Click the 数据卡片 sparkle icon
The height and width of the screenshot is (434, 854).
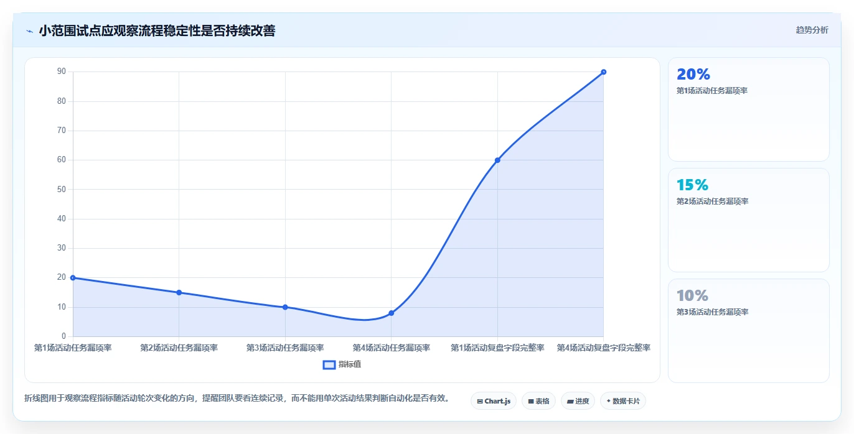tap(608, 401)
